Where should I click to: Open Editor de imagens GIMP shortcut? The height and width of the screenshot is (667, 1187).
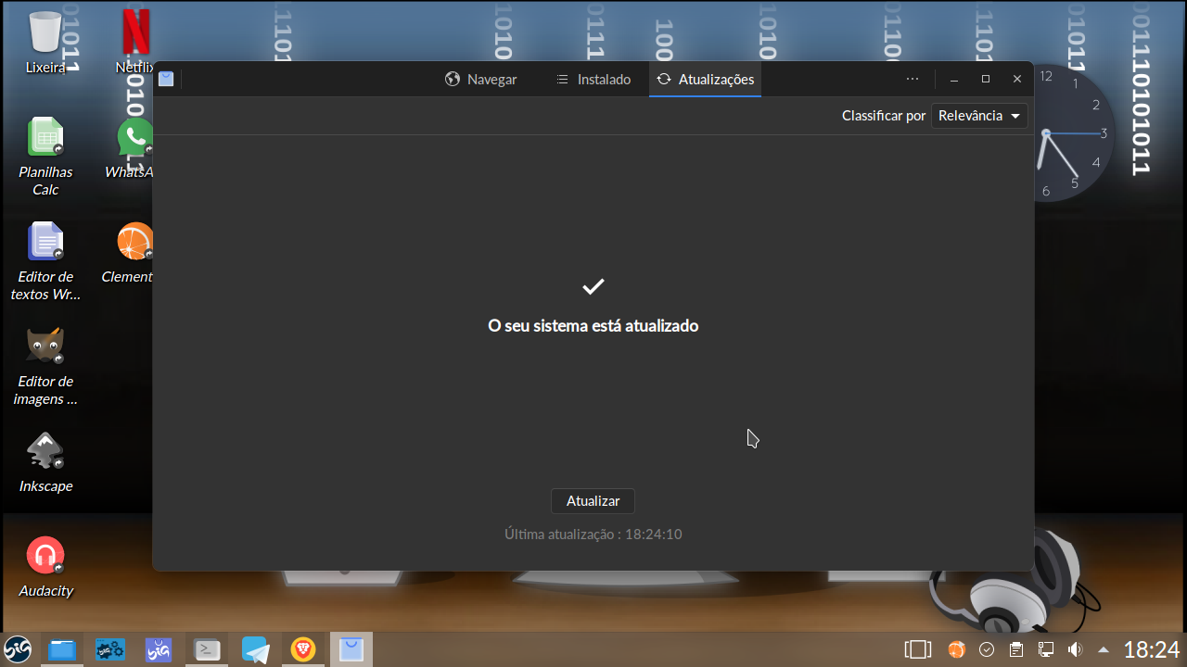45,366
